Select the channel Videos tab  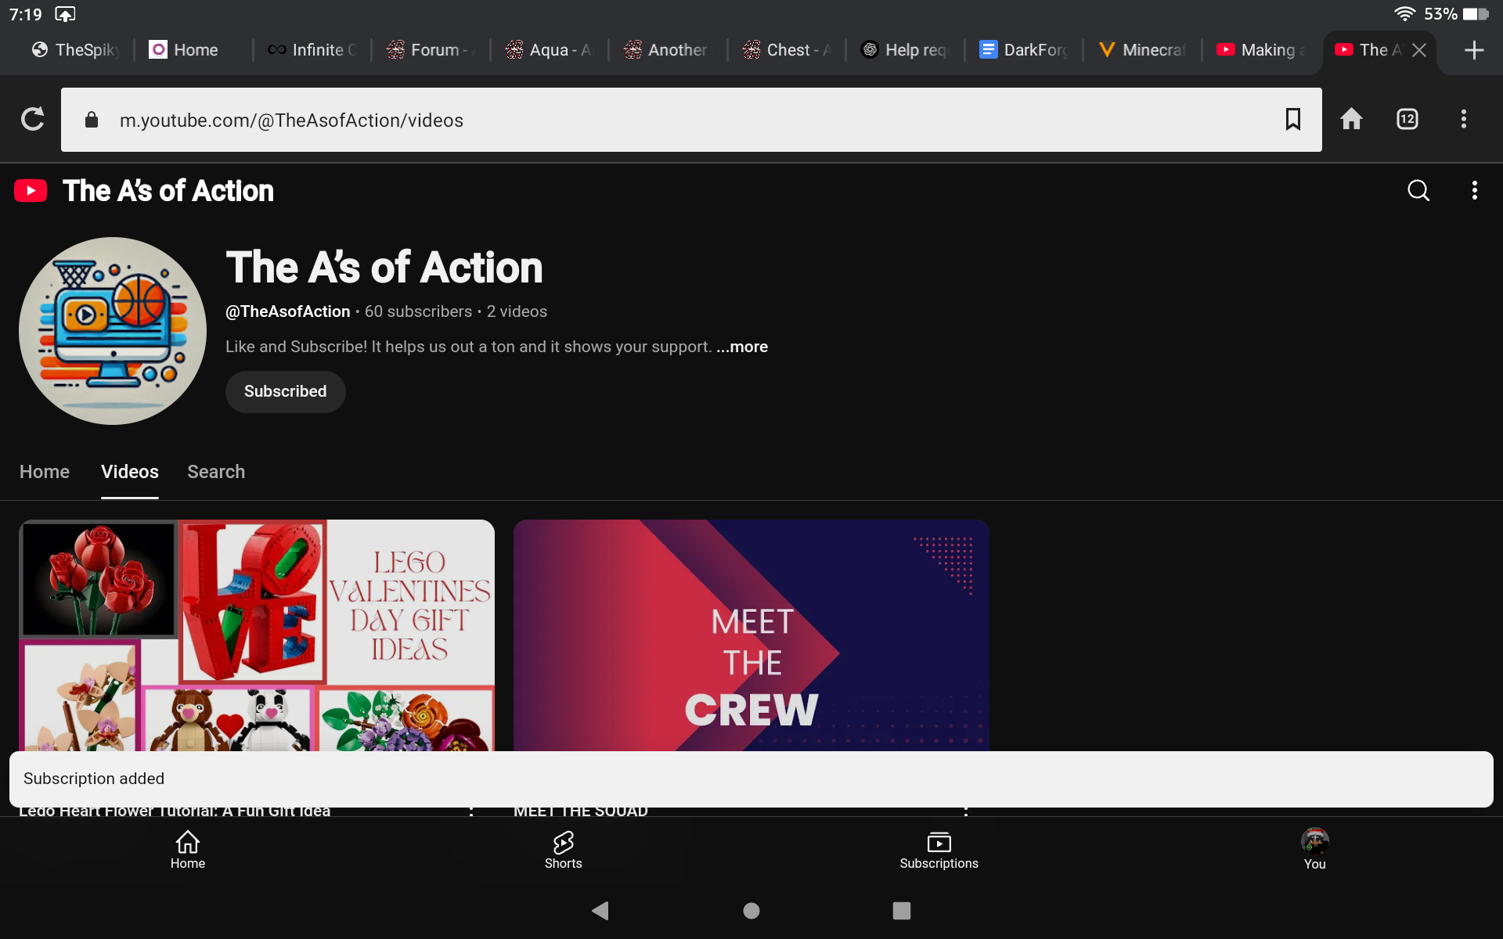(x=130, y=472)
